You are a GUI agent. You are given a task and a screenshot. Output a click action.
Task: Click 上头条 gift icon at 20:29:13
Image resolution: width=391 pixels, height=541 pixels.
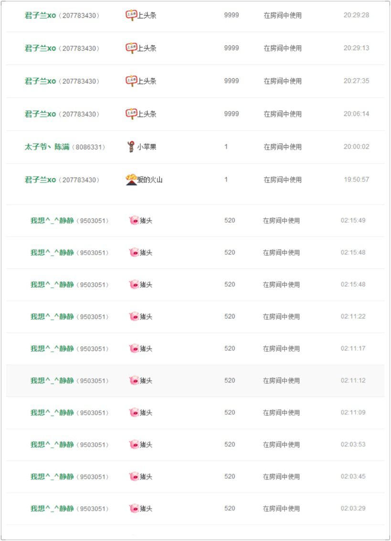131,48
